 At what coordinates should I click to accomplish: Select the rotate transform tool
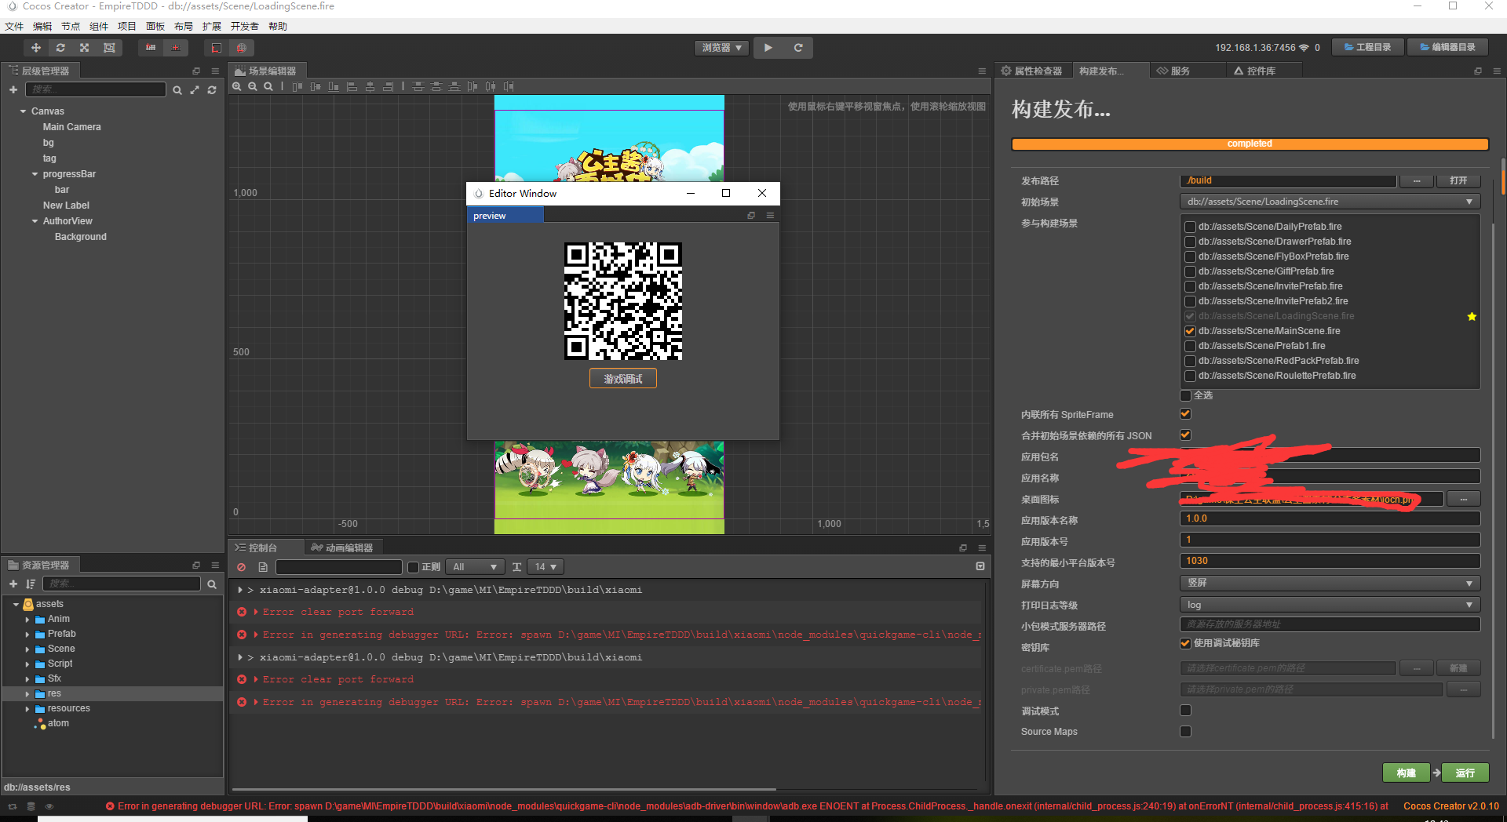(x=60, y=48)
